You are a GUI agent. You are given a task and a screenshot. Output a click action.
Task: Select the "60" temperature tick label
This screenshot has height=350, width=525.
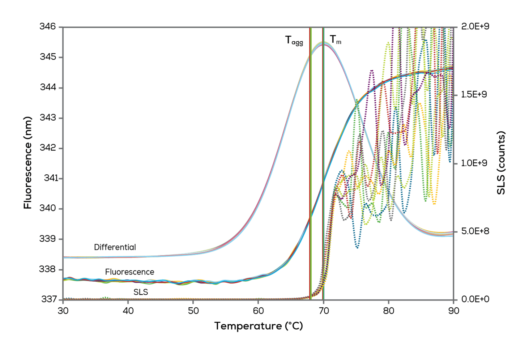click(258, 311)
